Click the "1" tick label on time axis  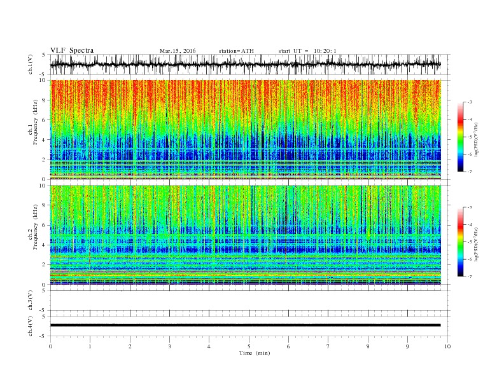click(90, 346)
